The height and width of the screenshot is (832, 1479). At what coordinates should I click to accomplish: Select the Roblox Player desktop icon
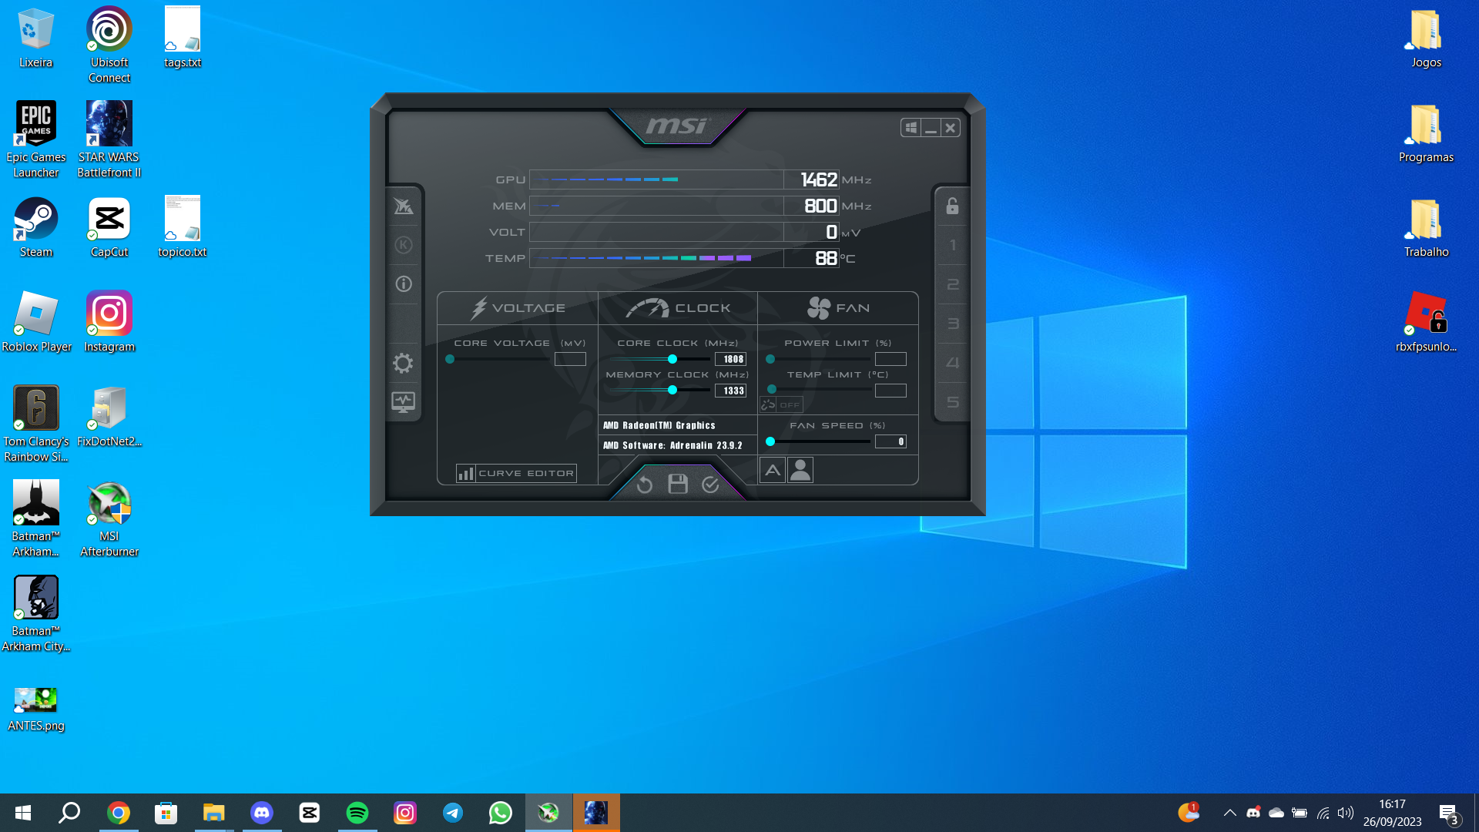tap(36, 322)
